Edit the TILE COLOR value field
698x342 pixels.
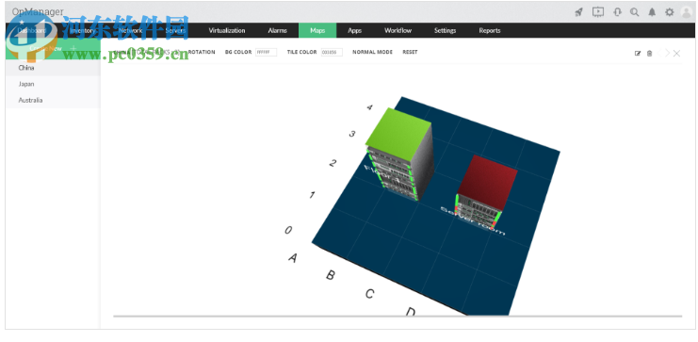pos(333,52)
